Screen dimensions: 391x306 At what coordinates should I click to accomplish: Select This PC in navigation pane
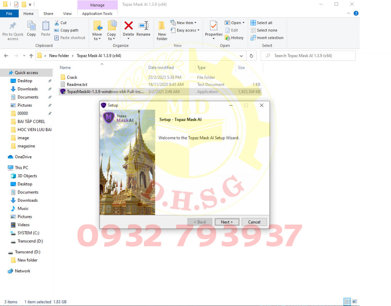21,168
